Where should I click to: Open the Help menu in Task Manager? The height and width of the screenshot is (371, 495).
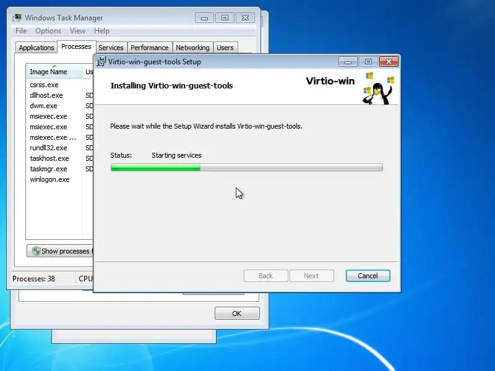[101, 31]
